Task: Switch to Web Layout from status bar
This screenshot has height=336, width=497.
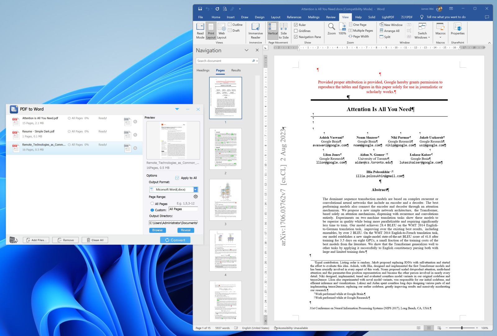Action: [439, 328]
